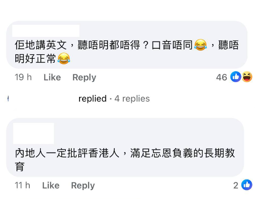Like the comment posted 11 h ago
The height and width of the screenshot is (199, 255).
click(51, 185)
